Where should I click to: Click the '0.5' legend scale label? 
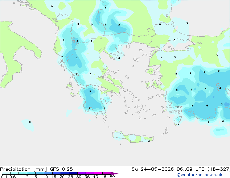[13, 177]
